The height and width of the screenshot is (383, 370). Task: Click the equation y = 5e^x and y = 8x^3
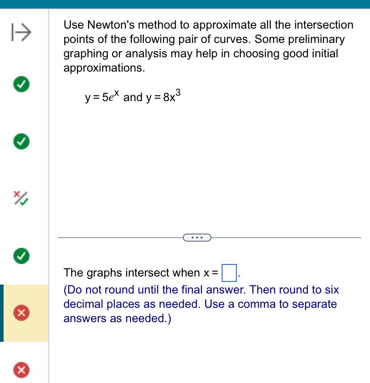[x=133, y=96]
